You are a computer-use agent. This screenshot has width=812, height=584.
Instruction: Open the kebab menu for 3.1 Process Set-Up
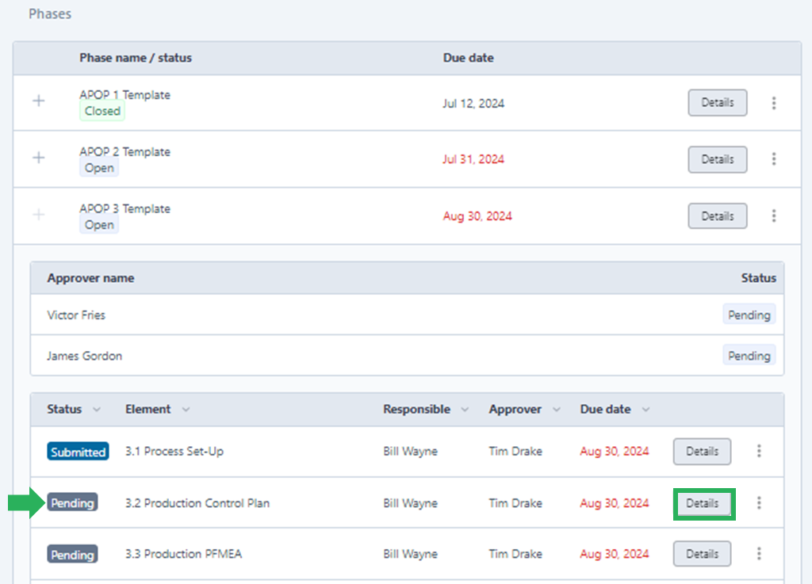pyautogui.click(x=759, y=451)
